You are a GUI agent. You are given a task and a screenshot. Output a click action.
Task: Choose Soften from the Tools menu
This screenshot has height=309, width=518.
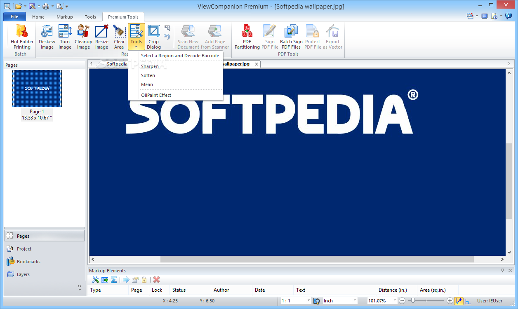pos(176,75)
